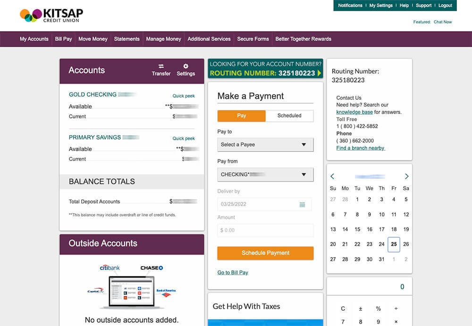Advance the calendar to next month
The image size is (472, 326).
(406, 176)
